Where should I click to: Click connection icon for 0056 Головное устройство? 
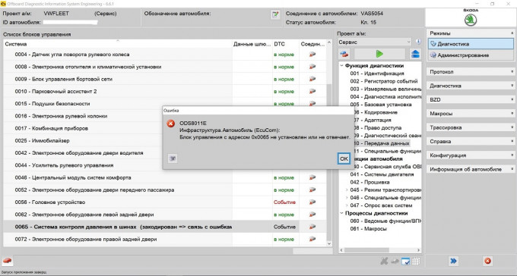(312, 202)
